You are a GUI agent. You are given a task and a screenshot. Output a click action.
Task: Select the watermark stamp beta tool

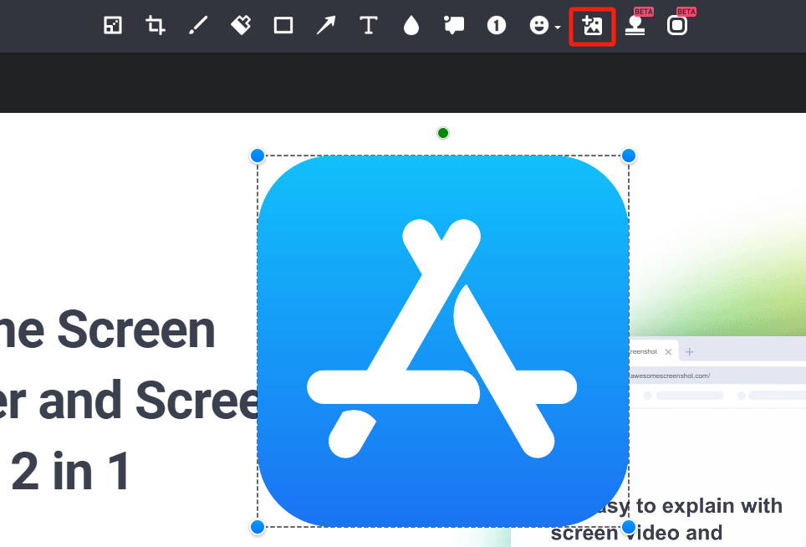(x=635, y=26)
